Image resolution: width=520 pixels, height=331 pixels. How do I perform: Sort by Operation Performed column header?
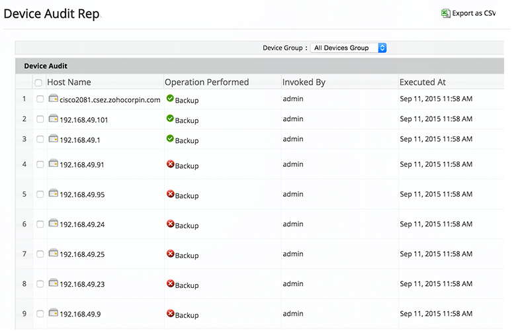(206, 82)
